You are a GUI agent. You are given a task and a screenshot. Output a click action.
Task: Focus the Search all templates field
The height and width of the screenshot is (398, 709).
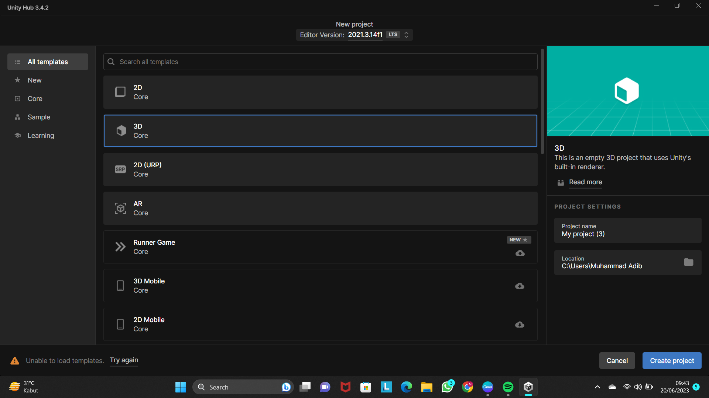coord(320,62)
